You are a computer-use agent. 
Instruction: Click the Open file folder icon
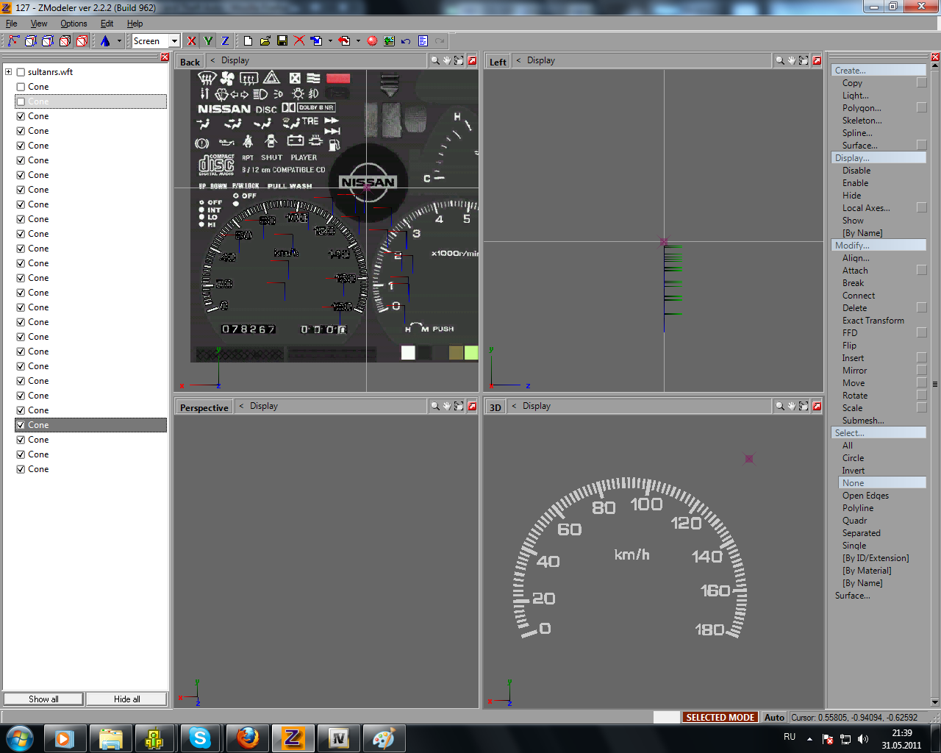[265, 41]
